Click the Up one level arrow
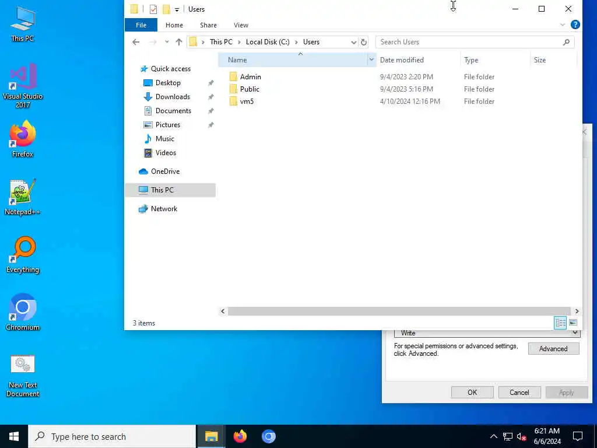597x448 pixels. [178, 42]
